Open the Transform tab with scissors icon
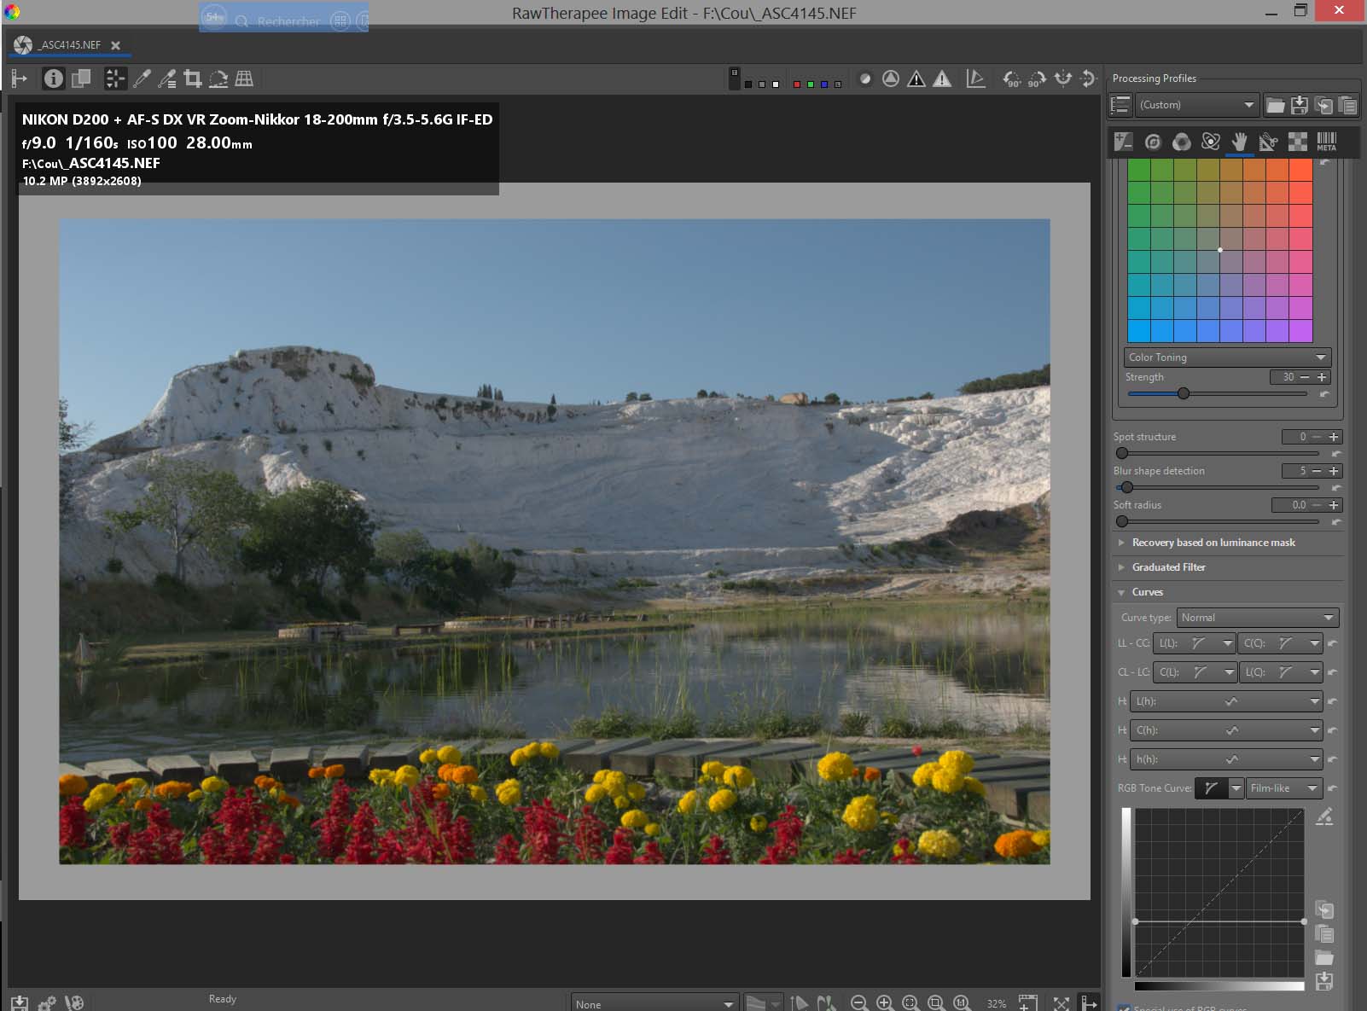The width and height of the screenshot is (1367, 1011). click(x=1268, y=142)
